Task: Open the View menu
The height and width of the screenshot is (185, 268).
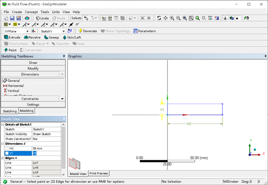Action: pyautogui.click(x=66, y=12)
